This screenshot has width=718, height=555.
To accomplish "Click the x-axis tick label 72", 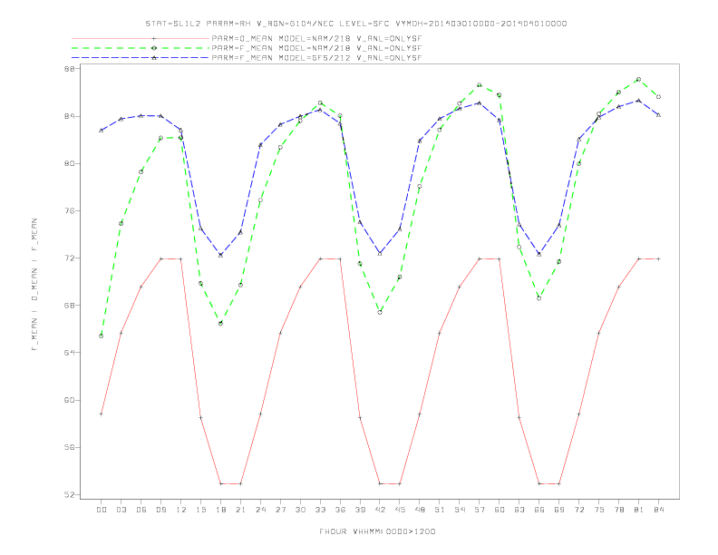I will [579, 510].
